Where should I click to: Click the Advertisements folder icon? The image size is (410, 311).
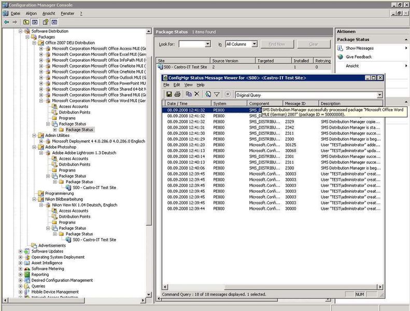coord(34,245)
